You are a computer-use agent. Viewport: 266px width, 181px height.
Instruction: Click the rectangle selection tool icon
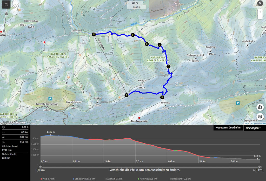click(6, 4)
